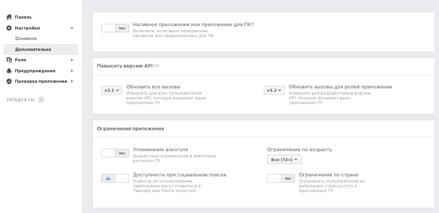Click the Предупреждения bell icon
Viewport: 439px width, 213px height.
coord(9,71)
